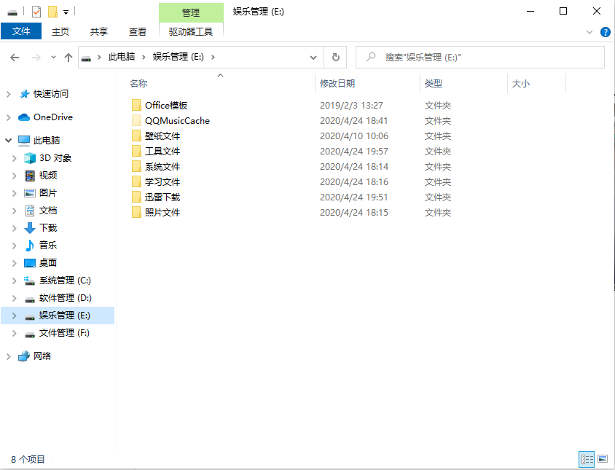Select the 系统管理 (C:) drive
Image resolution: width=615 pixels, height=470 pixels.
tap(65, 280)
